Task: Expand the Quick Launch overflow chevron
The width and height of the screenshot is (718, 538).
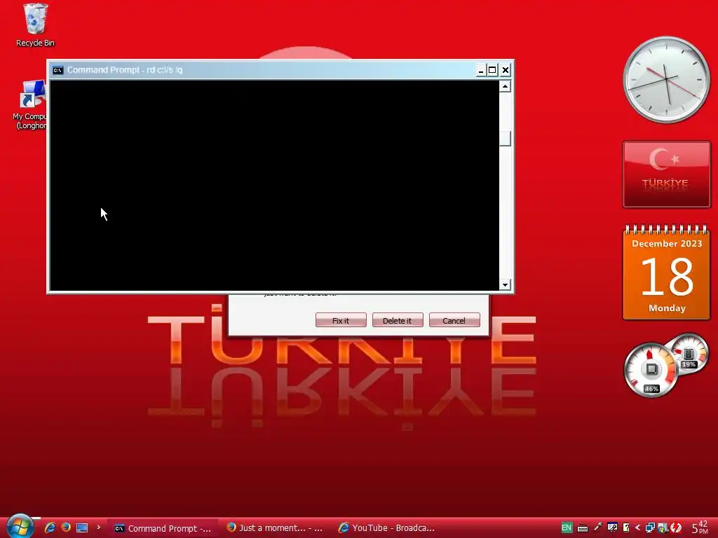Action: click(x=98, y=527)
